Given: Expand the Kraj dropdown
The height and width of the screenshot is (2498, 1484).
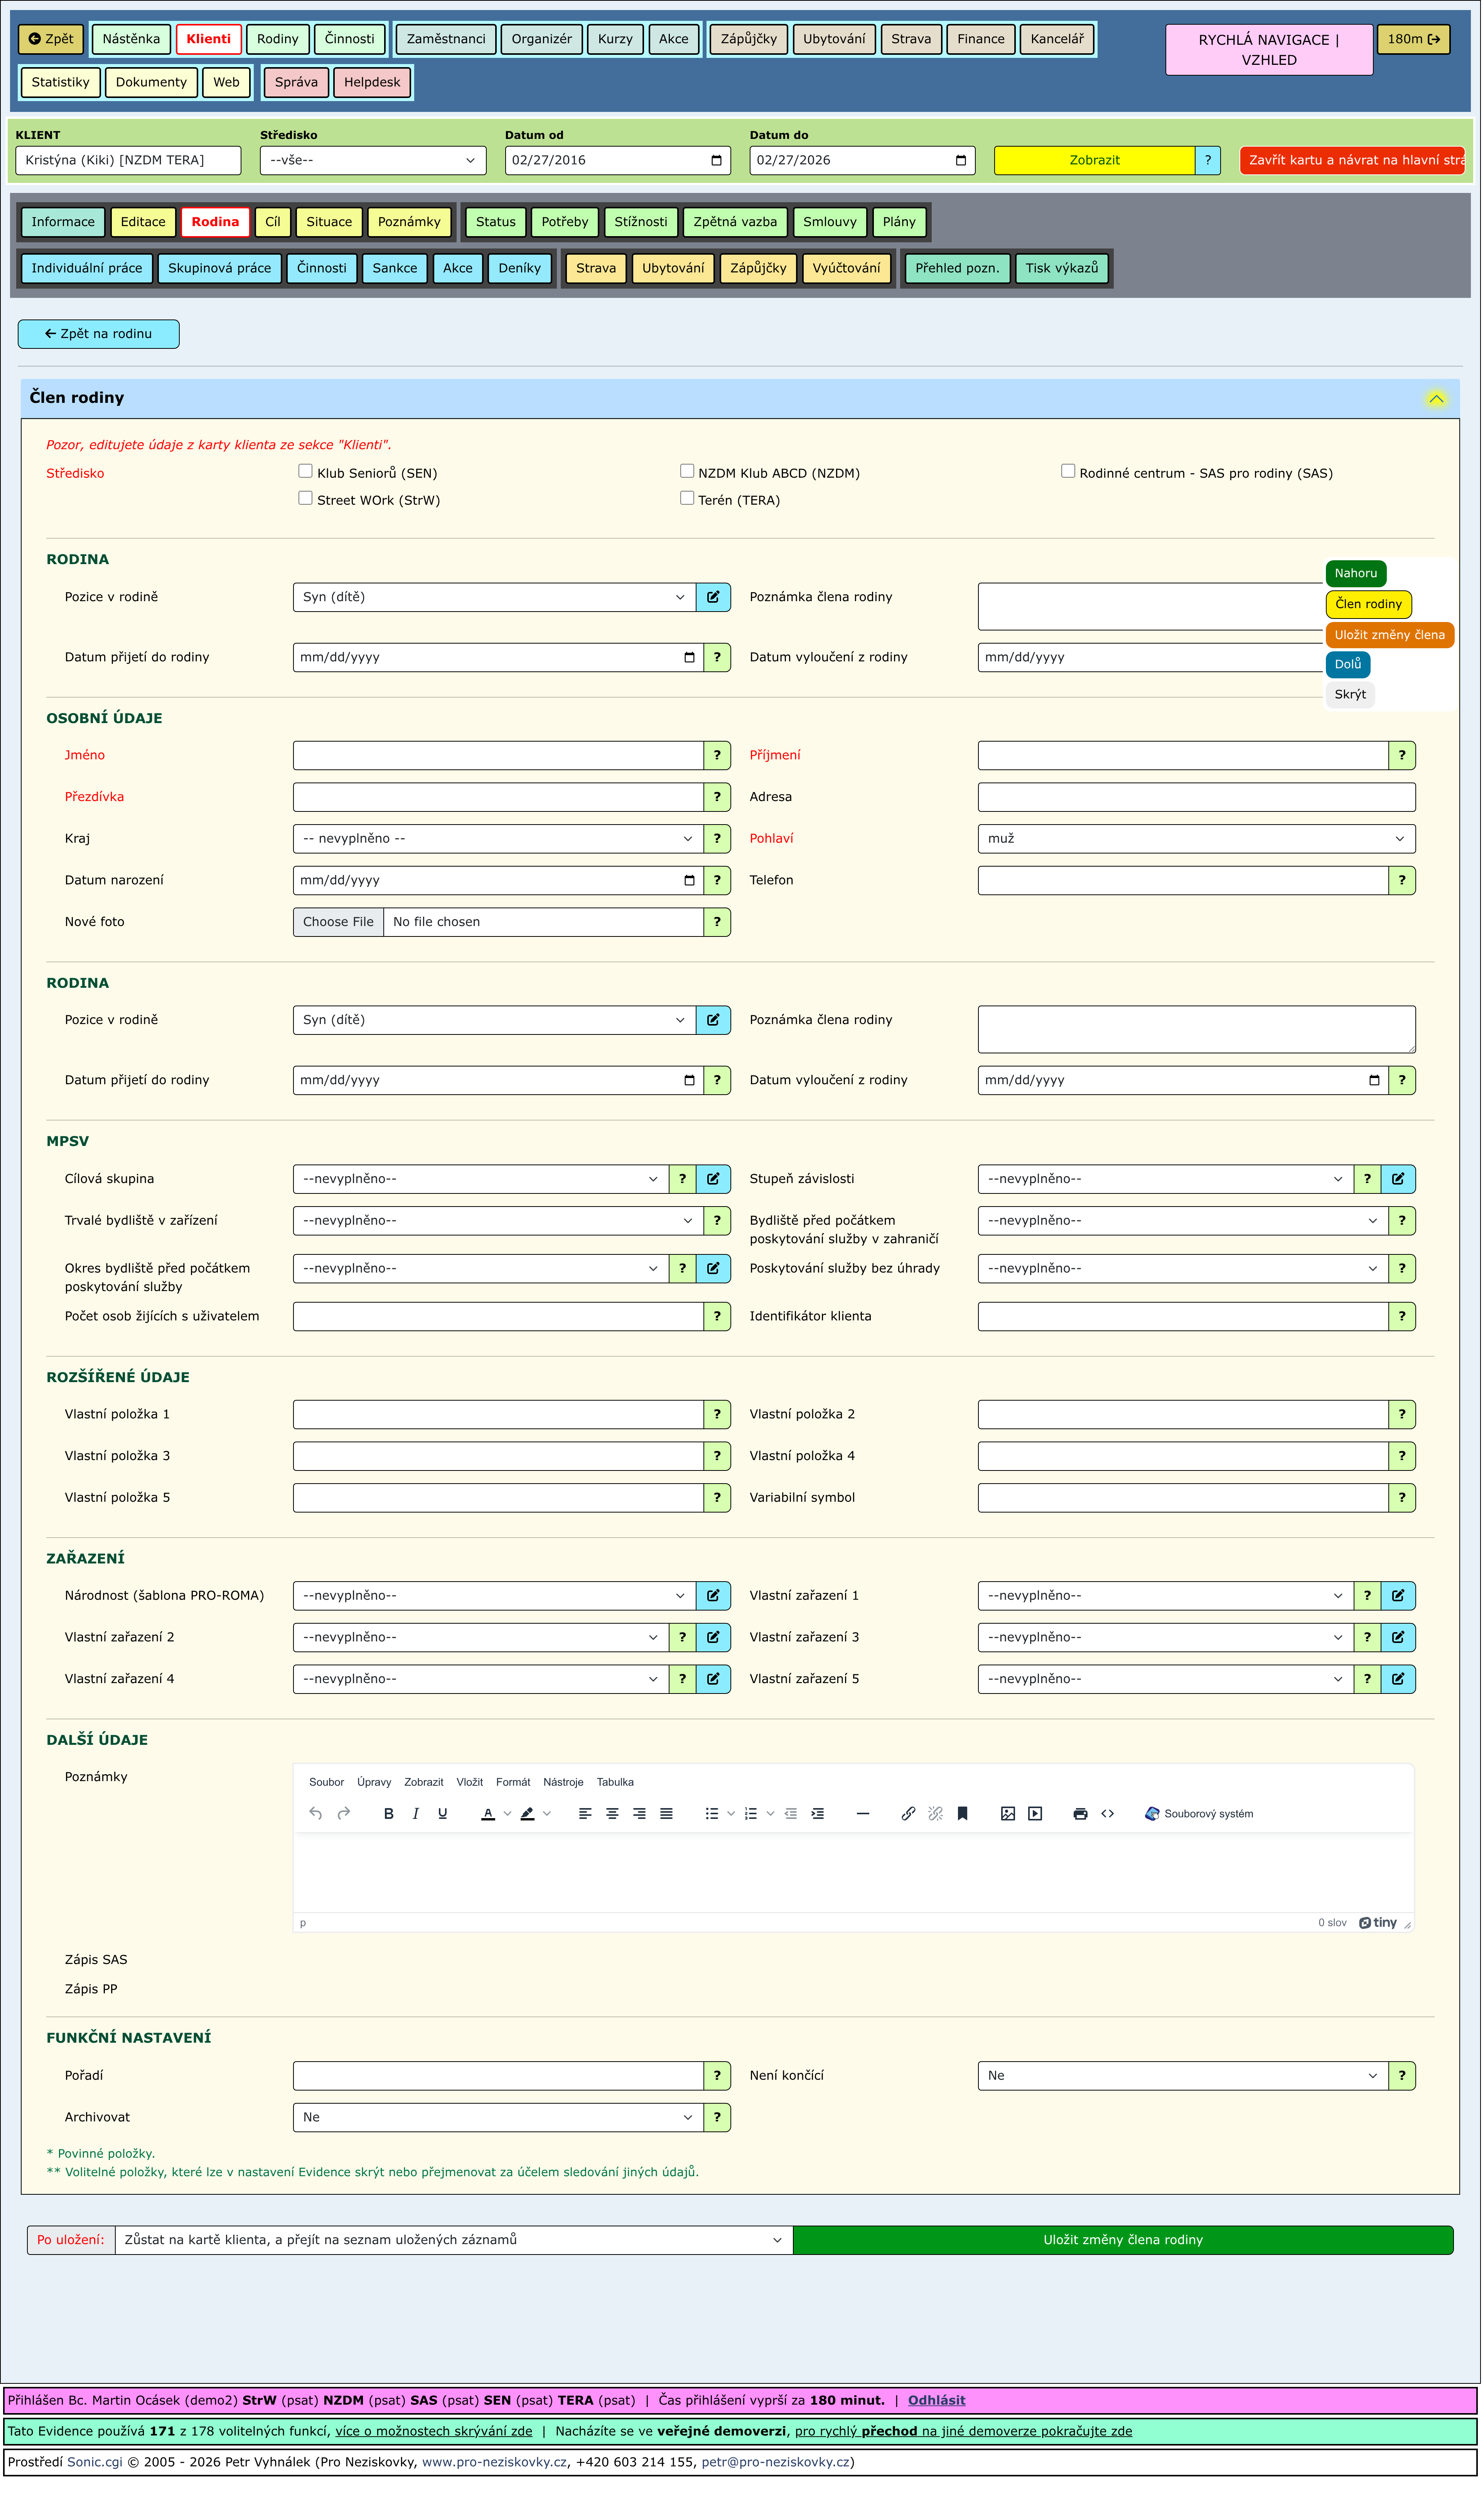Looking at the screenshot, I should [498, 839].
